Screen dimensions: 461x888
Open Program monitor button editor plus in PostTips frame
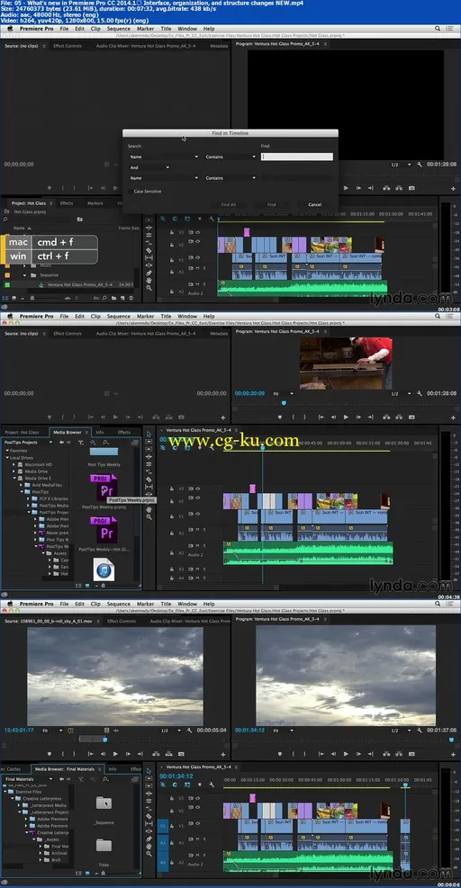tap(453, 417)
